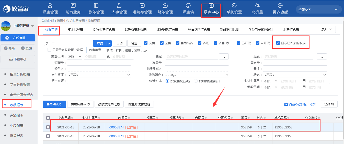Switch to 课程销售汇总表 tab

(x=167, y=30)
